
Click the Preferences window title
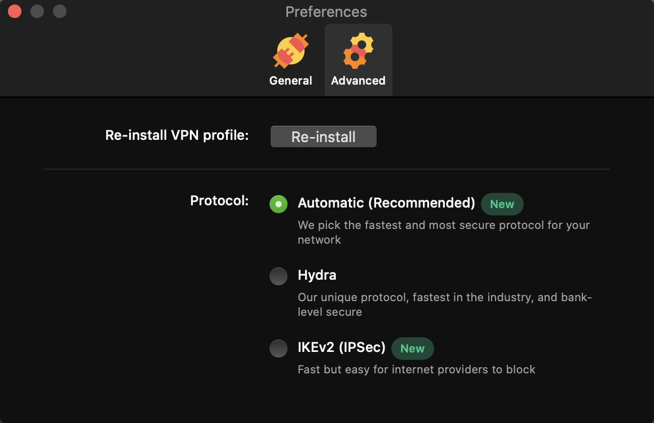326,12
